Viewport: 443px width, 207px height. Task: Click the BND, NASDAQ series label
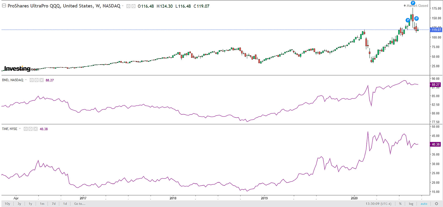coord(13,80)
